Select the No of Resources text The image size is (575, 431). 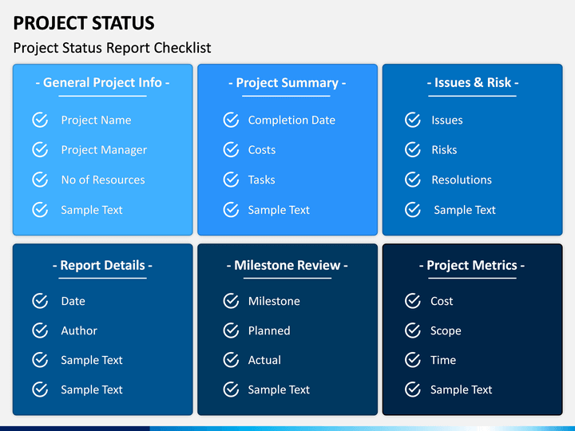tap(103, 180)
